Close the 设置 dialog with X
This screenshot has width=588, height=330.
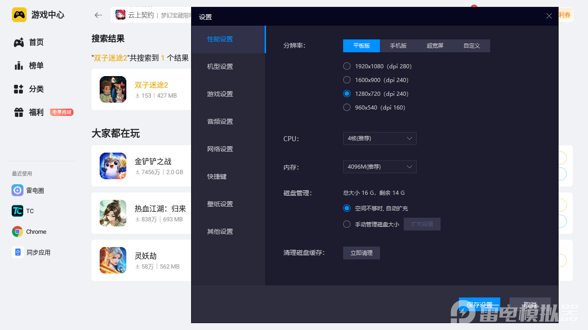(549, 16)
